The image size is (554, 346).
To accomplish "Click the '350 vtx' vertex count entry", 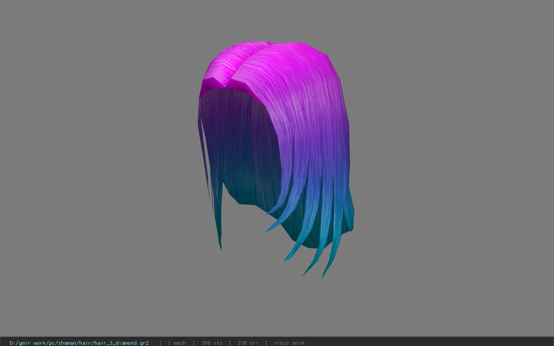I will pos(212,343).
